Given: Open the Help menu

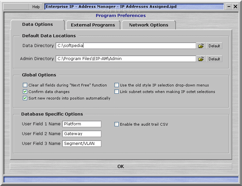Looking at the screenshot, I should pos(36,7).
